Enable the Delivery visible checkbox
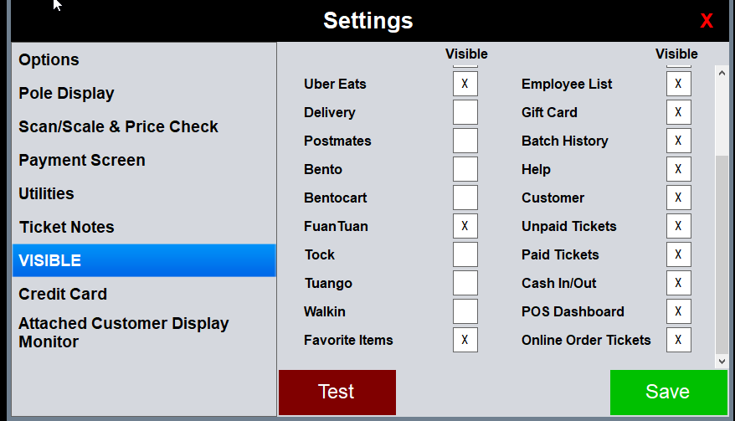735x421 pixels. (x=465, y=112)
